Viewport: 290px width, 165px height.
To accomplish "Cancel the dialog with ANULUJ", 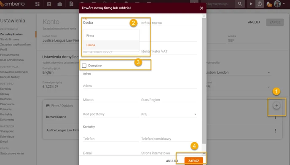I will [x=172, y=161].
